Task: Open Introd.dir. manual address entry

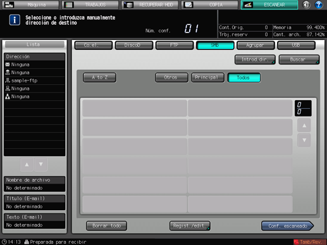Action: pyautogui.click(x=255, y=60)
